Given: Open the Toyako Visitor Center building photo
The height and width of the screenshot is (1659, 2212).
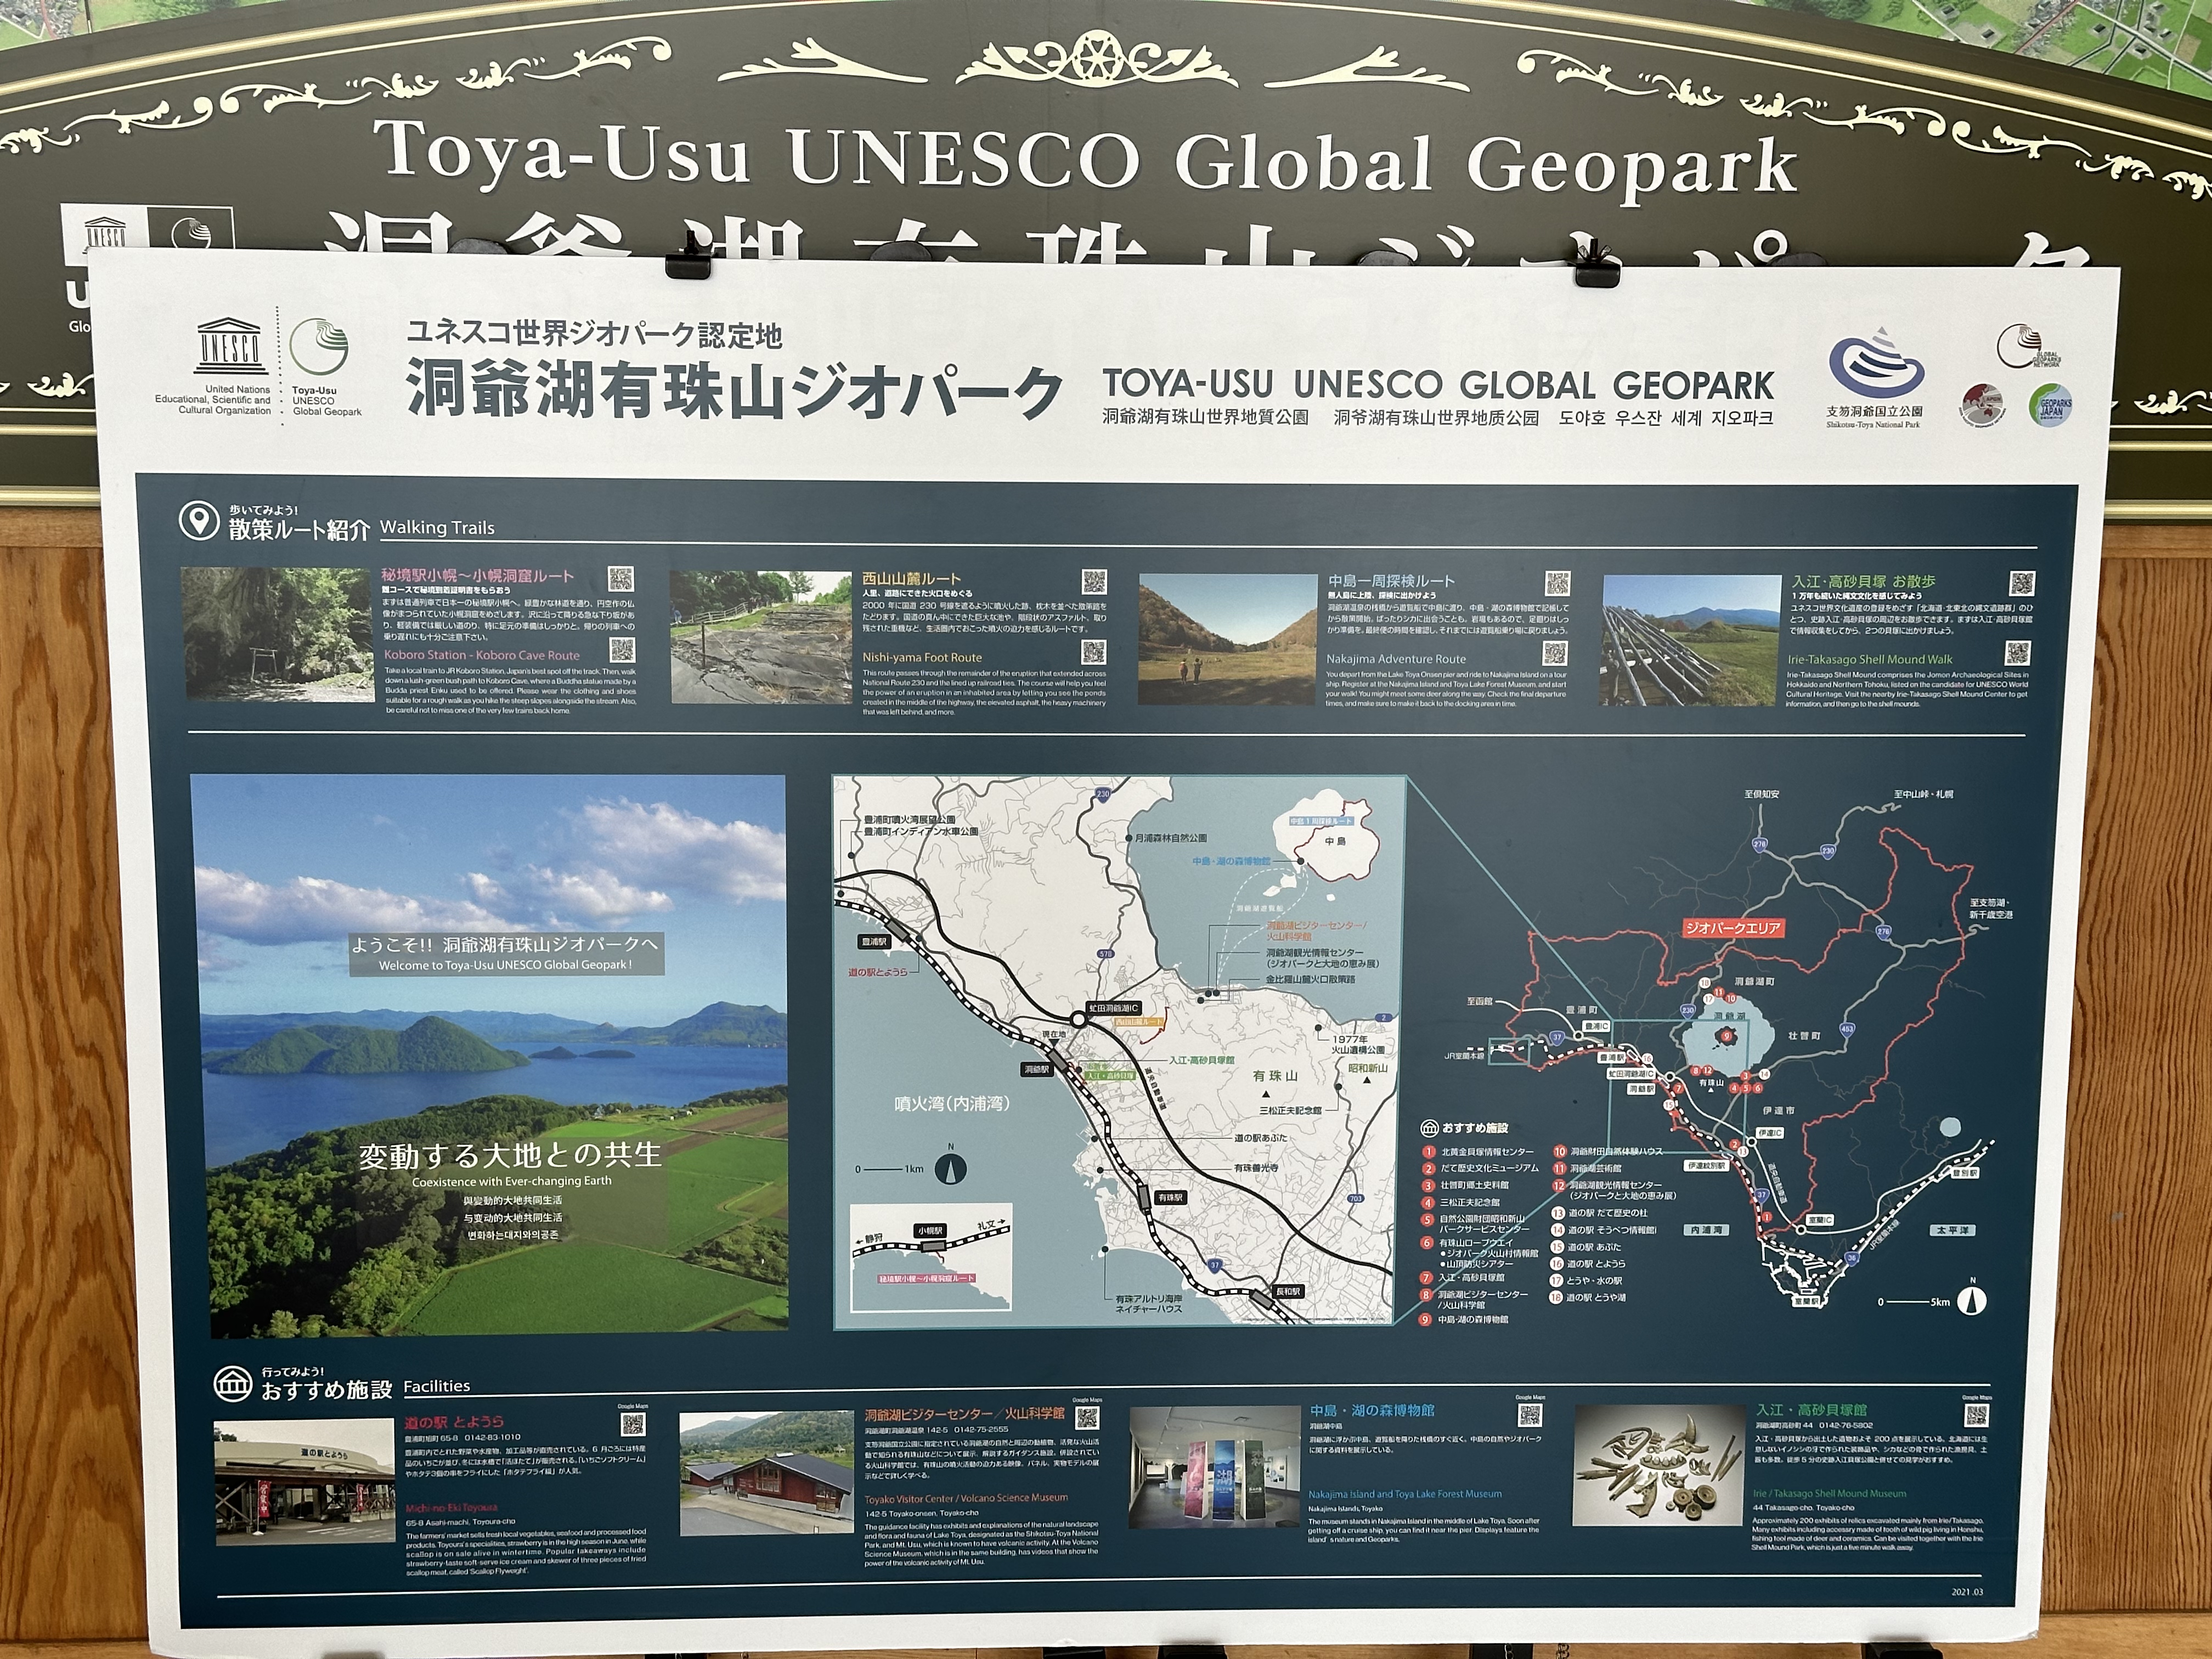Looking at the screenshot, I should [768, 1474].
